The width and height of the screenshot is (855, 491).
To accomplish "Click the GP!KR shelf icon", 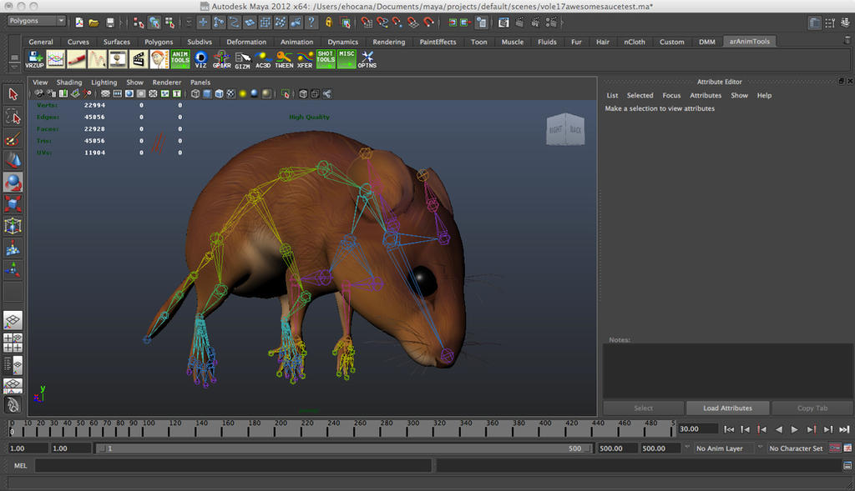I will (221, 59).
